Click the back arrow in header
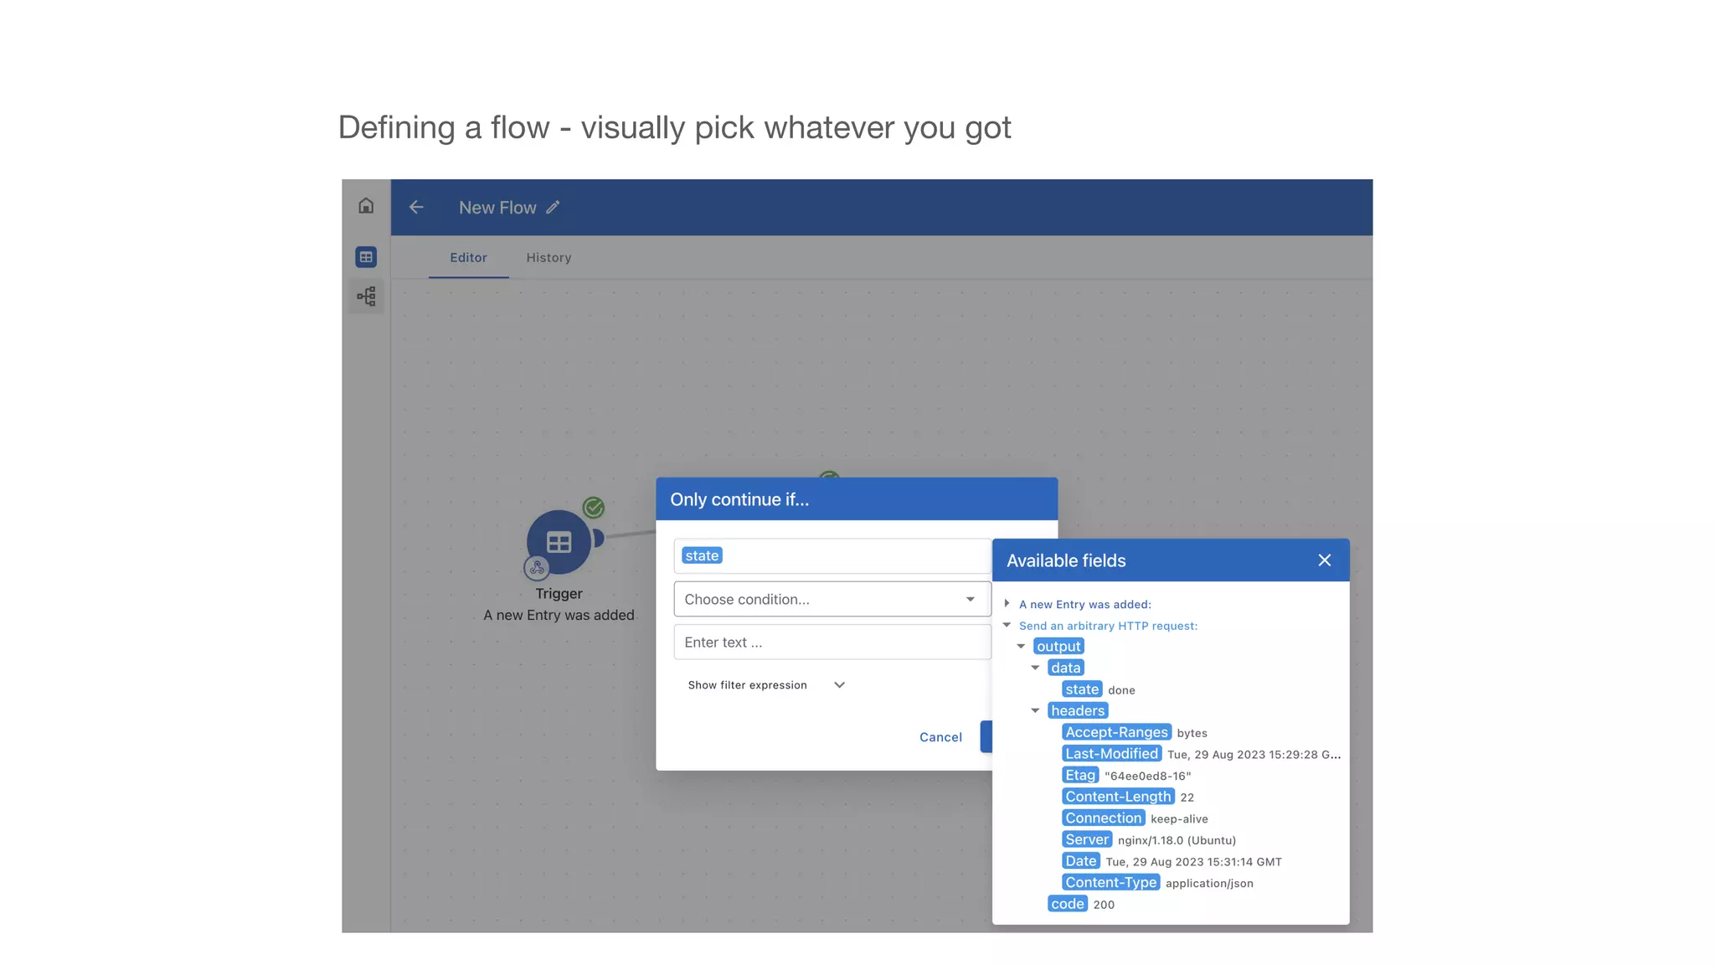This screenshot has width=1715, height=965. click(x=416, y=208)
